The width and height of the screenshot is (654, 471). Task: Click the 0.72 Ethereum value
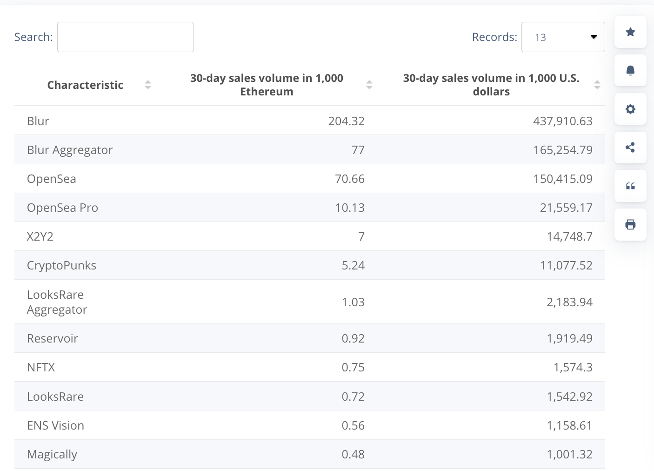(353, 397)
